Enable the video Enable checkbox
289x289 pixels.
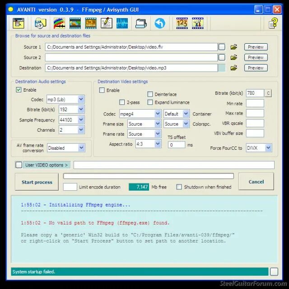(102, 90)
